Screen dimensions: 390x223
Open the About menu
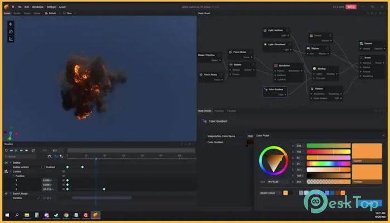[x=62, y=7]
